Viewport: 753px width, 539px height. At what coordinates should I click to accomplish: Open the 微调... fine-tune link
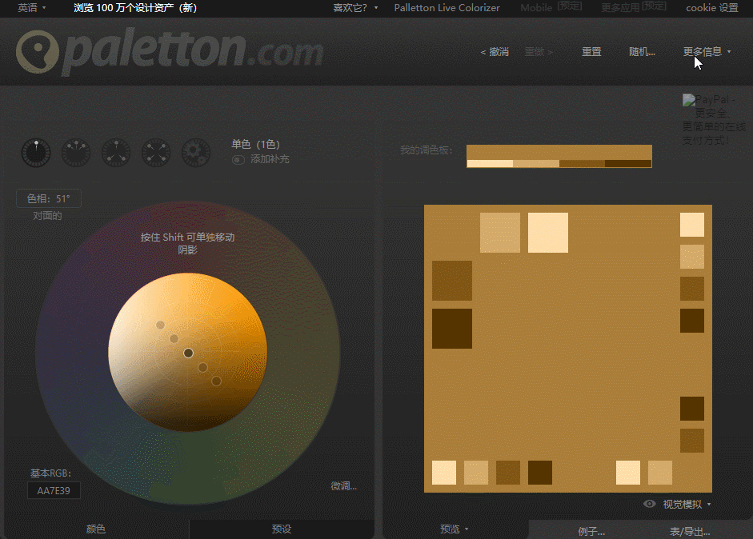coord(343,486)
